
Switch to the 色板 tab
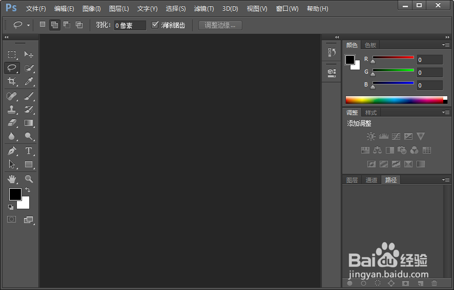pos(370,45)
